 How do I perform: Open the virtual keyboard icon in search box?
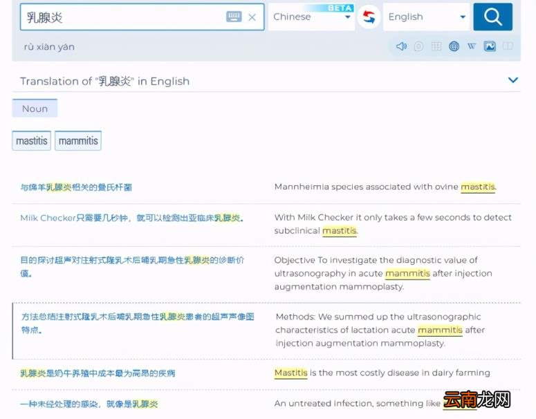pyautogui.click(x=234, y=17)
